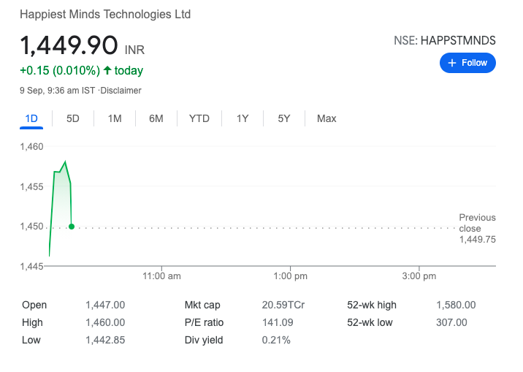The height and width of the screenshot is (372, 523).
Task: Click the Mkt cap label
Action: (x=202, y=305)
